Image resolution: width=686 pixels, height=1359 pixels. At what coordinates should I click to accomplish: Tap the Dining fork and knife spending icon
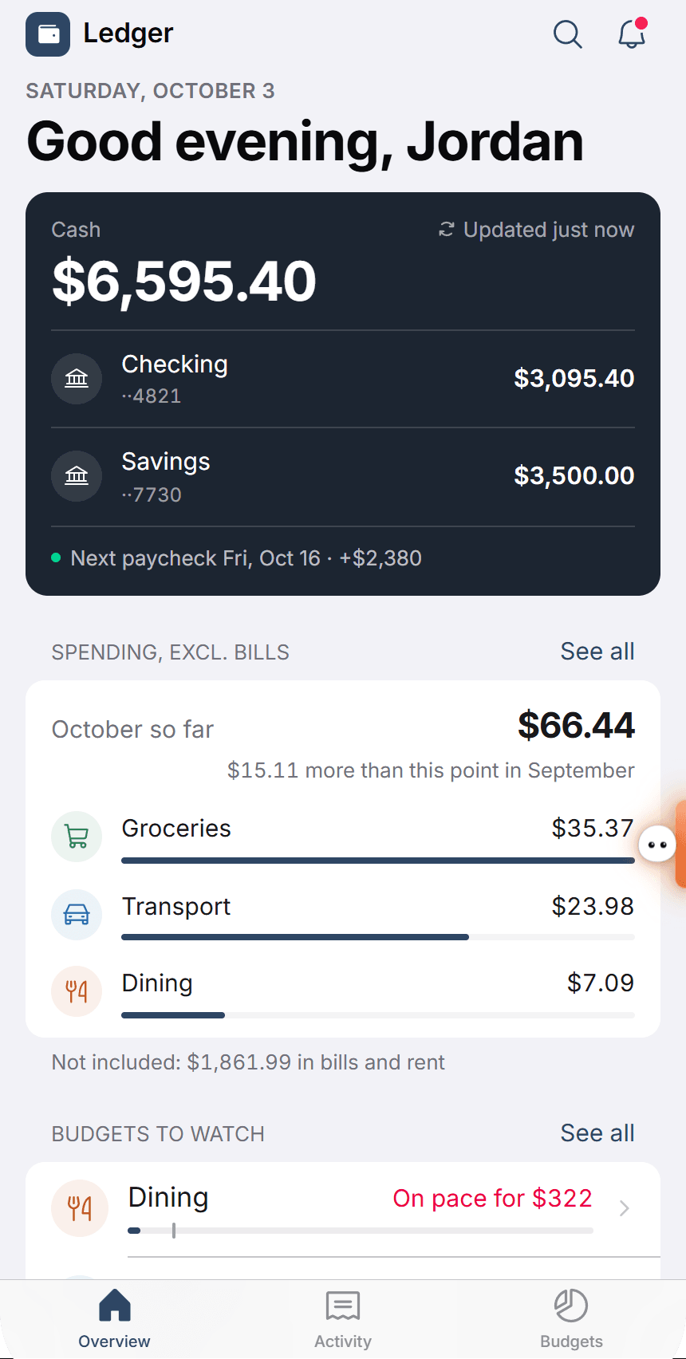pyautogui.click(x=77, y=991)
